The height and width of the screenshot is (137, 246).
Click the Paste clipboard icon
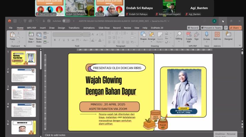tap(12, 35)
